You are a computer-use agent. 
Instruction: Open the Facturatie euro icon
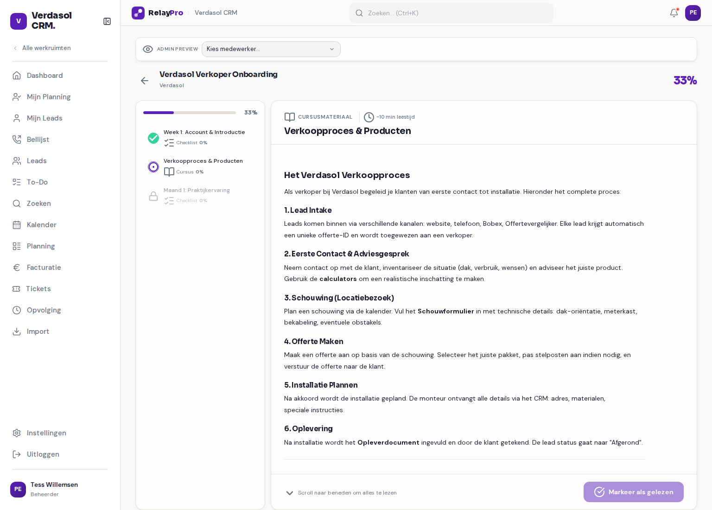[x=17, y=268]
